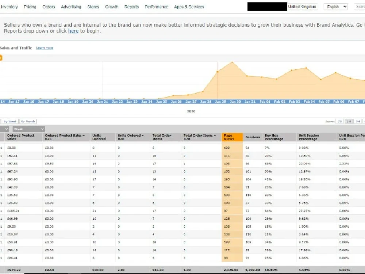The width and height of the screenshot is (365, 274).
Task: Click the chart data point at Feb 06
Action: pos(336,73)
